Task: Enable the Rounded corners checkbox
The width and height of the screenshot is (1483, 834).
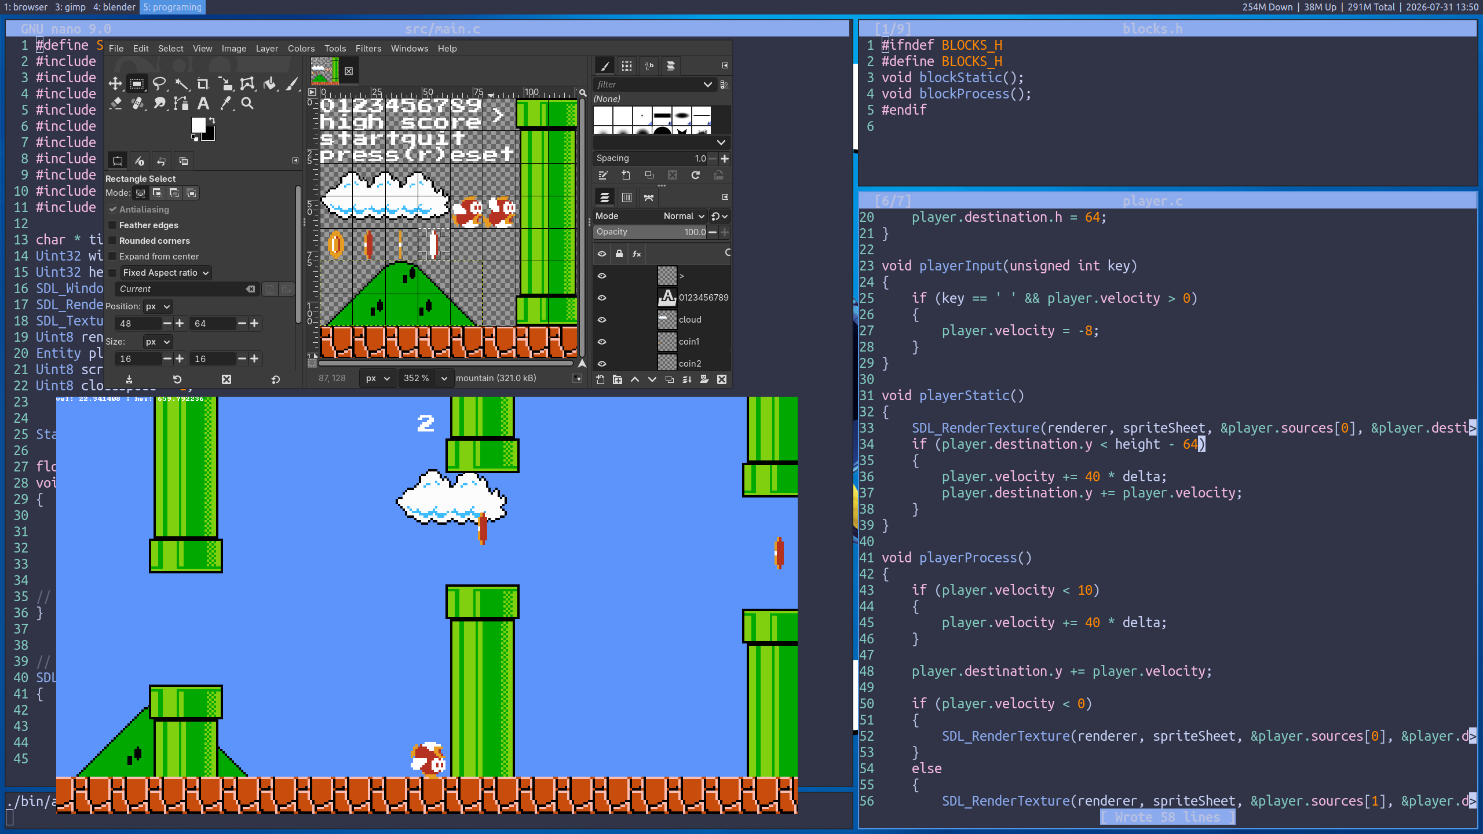Action: (x=113, y=241)
